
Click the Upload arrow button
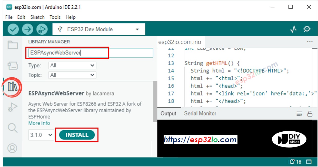(x=27, y=29)
